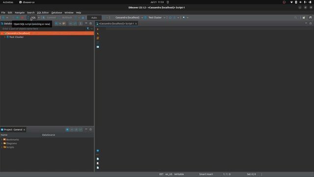Screen dimensions: 314x177
Task: Click the execute SQL statement icon in editor gutter
Action: pos(98,29)
